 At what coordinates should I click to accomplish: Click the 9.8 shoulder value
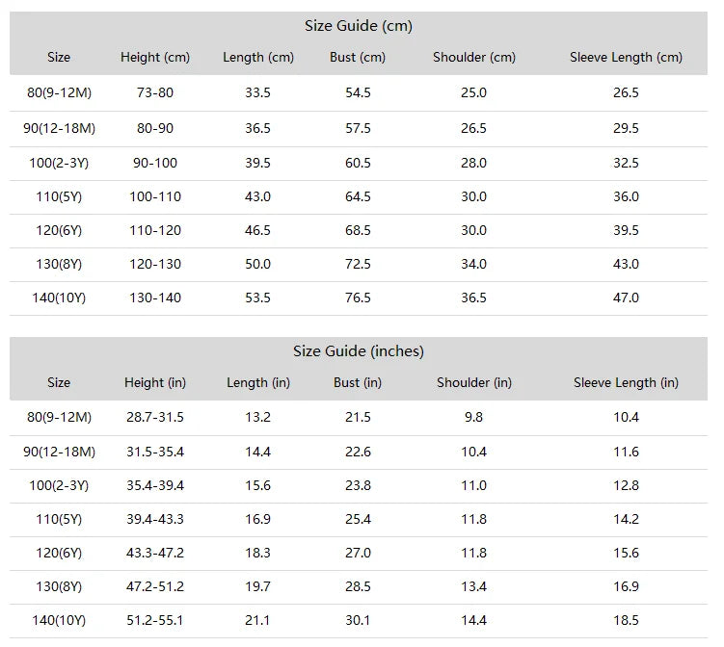tap(473, 417)
